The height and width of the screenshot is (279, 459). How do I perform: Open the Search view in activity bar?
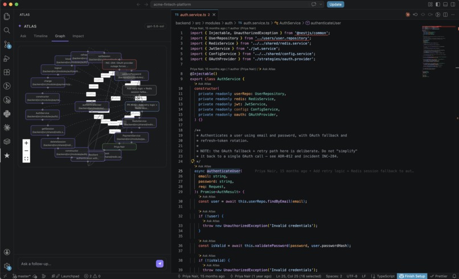tap(7, 30)
